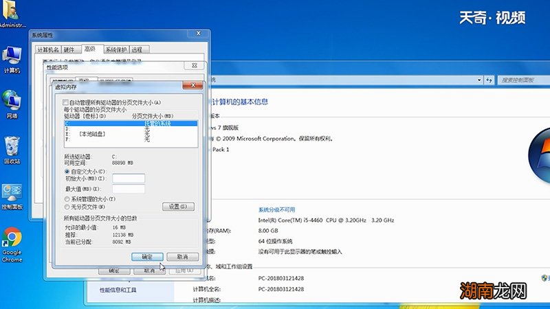Screen dimensions: 550x309
Task: Focus the 初始大小 (MB) input field
Action: pyautogui.click(x=129, y=179)
